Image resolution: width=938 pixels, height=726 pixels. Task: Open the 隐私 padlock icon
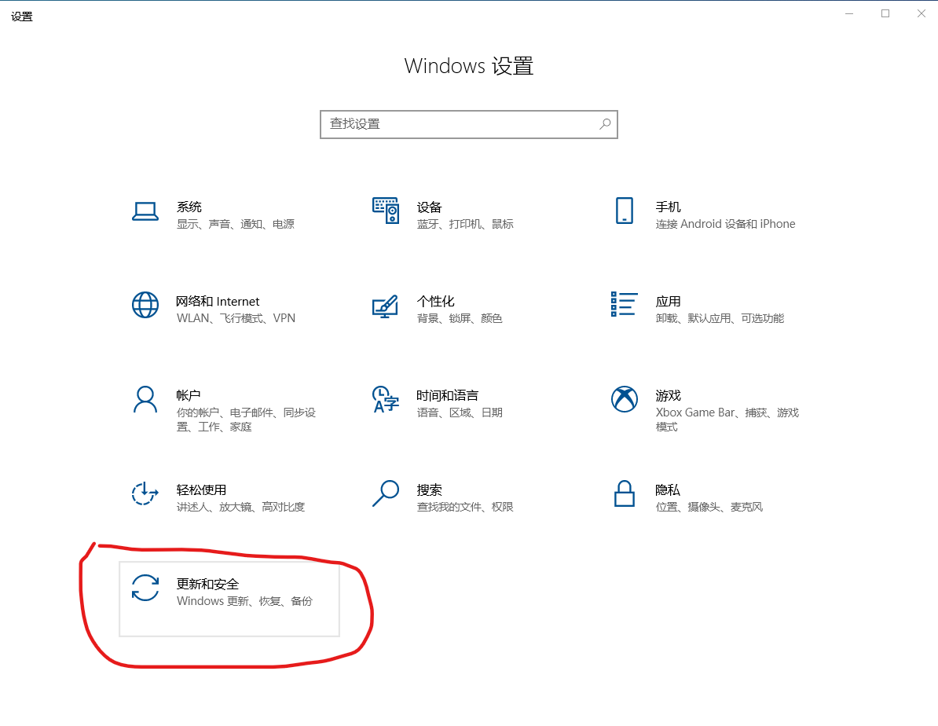pyautogui.click(x=624, y=493)
